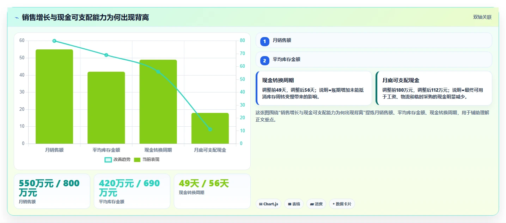Click the green 当前表现 legend swatch
Screen dimensions: 506x223
coord(137,160)
